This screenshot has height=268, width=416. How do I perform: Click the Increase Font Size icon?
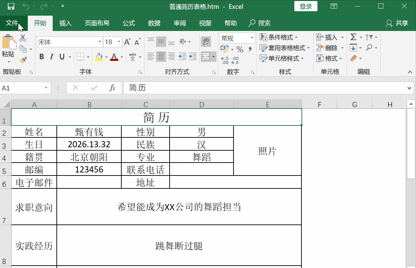127,42
